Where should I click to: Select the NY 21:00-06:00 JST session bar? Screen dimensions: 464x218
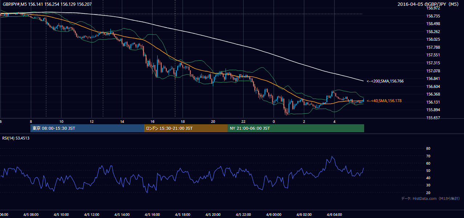pos(296,128)
